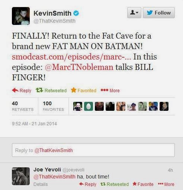Open Joe Yevoli's profile picture
This screenshot has width=183, height=190.
tap(21, 176)
